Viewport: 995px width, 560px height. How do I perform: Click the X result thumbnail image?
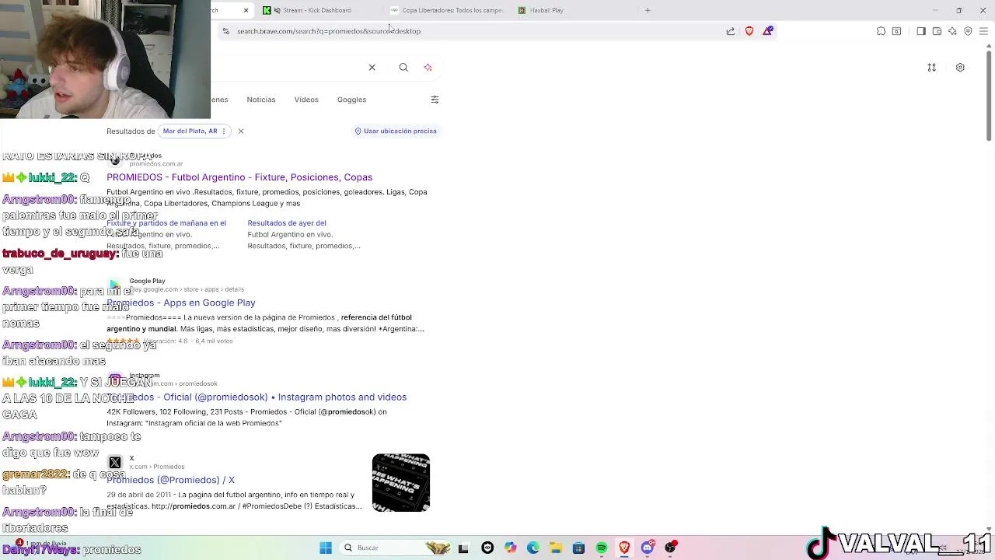(401, 482)
